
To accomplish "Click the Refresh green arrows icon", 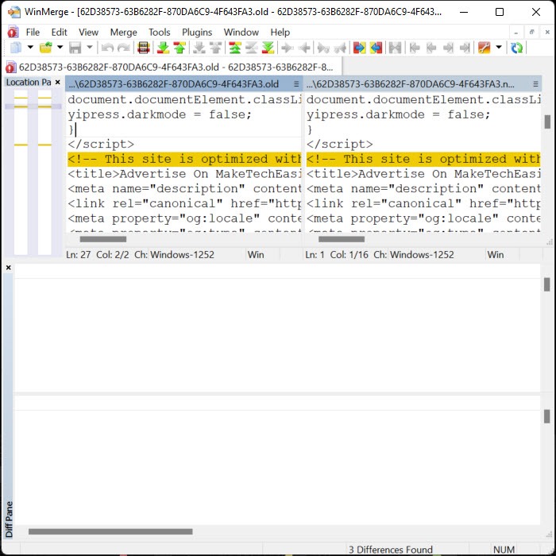I will [517, 48].
